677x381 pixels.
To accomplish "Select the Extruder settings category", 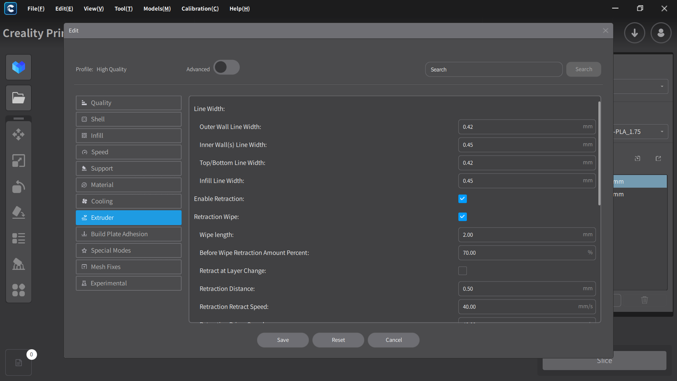I will click(129, 218).
